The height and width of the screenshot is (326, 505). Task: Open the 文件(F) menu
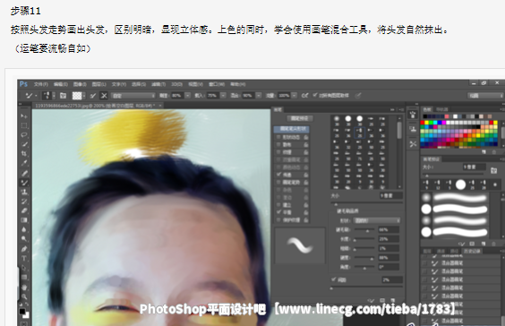coord(41,84)
